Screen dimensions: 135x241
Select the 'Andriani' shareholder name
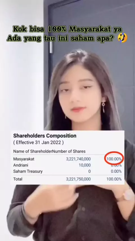coord(21,165)
